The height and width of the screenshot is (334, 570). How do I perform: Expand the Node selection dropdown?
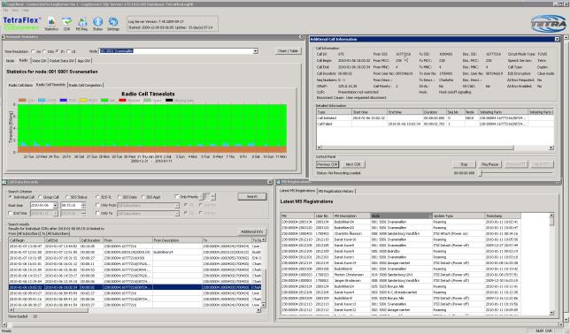point(255,51)
